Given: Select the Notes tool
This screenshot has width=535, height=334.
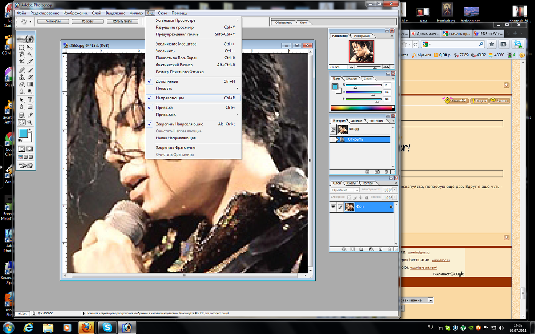Looking at the screenshot, I should 21,115.
